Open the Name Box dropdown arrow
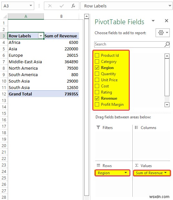Viewport: 173px width, 200px height. pyautogui.click(x=31, y=5)
